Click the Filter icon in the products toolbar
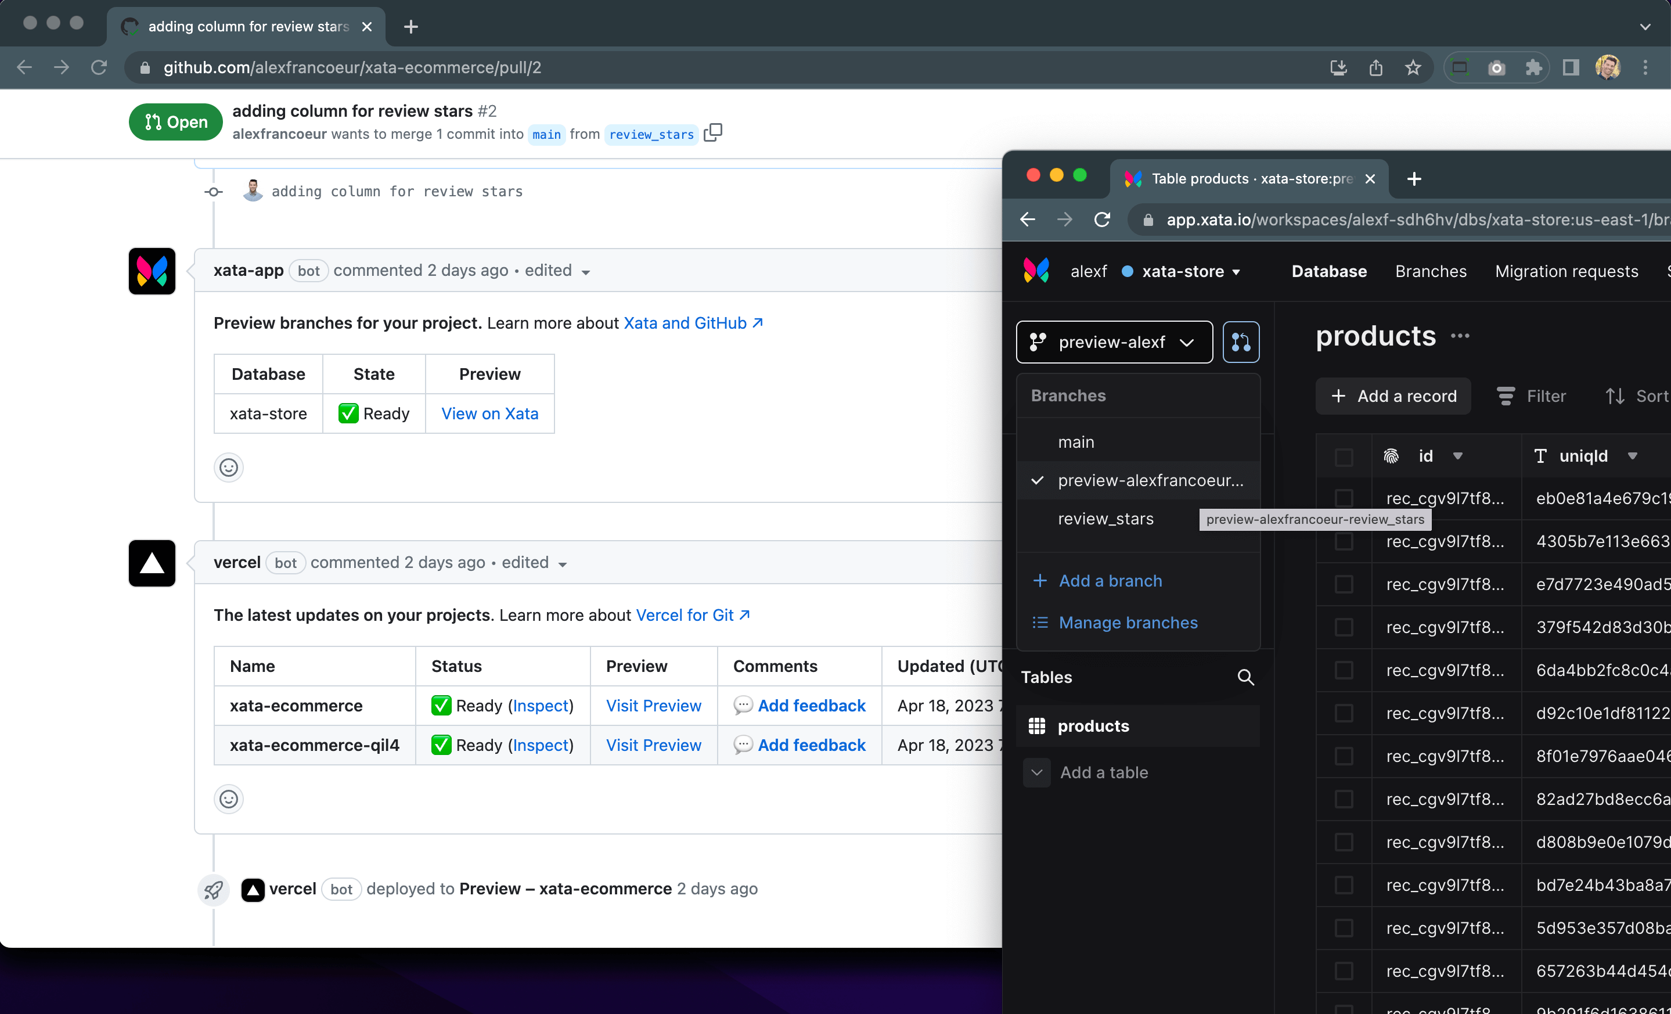The width and height of the screenshot is (1671, 1014). click(x=1506, y=396)
